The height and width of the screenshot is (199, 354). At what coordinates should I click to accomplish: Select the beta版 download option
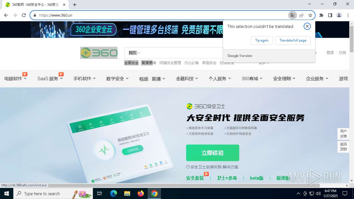tap(257, 178)
